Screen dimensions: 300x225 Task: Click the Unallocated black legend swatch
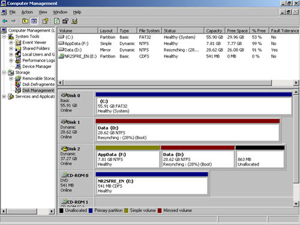tap(61, 211)
